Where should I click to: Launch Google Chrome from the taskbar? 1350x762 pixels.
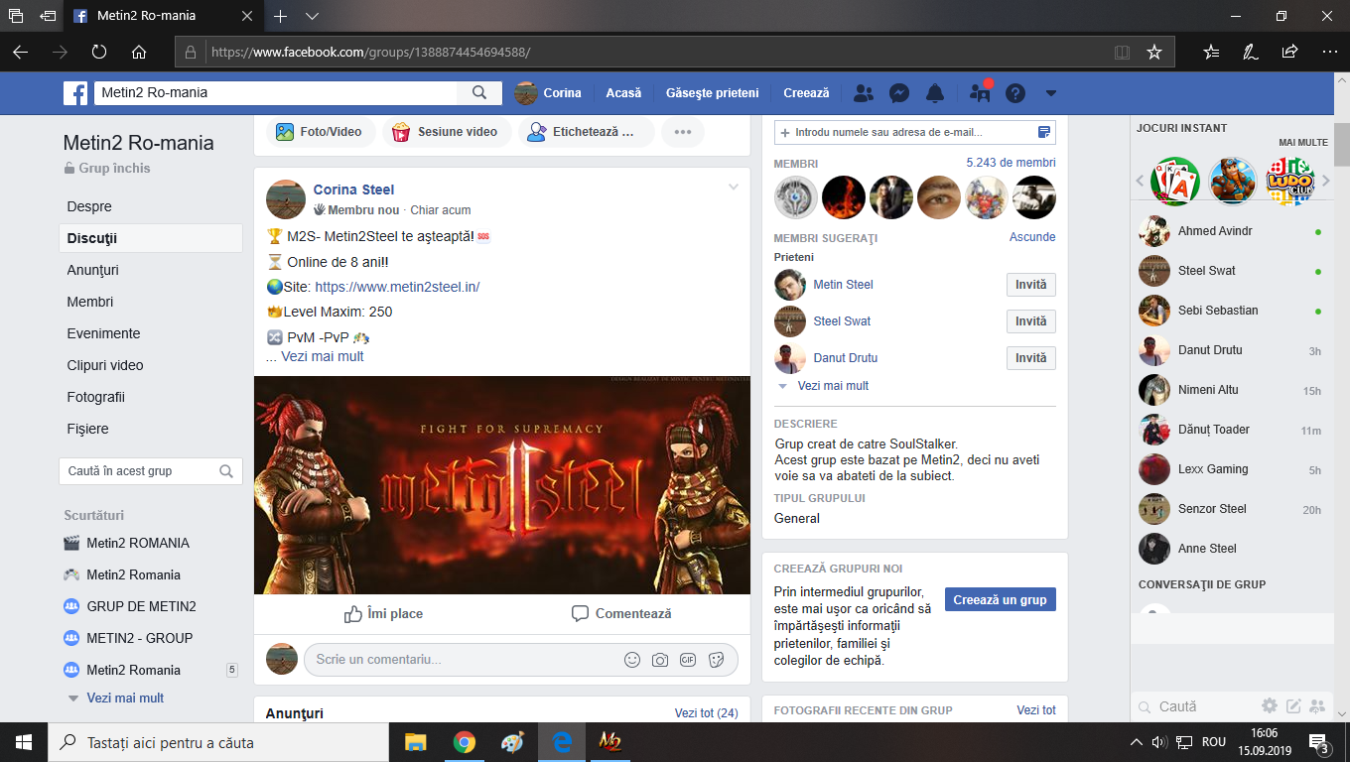pyautogui.click(x=464, y=742)
